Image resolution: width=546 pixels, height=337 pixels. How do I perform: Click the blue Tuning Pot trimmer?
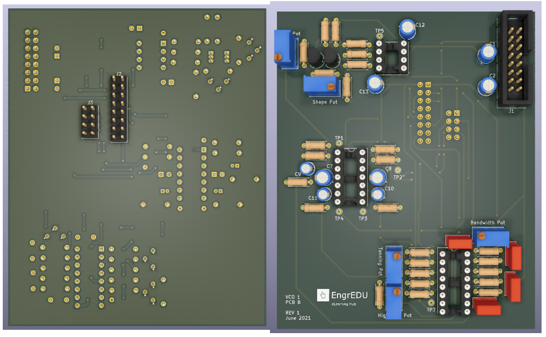coord(394,259)
